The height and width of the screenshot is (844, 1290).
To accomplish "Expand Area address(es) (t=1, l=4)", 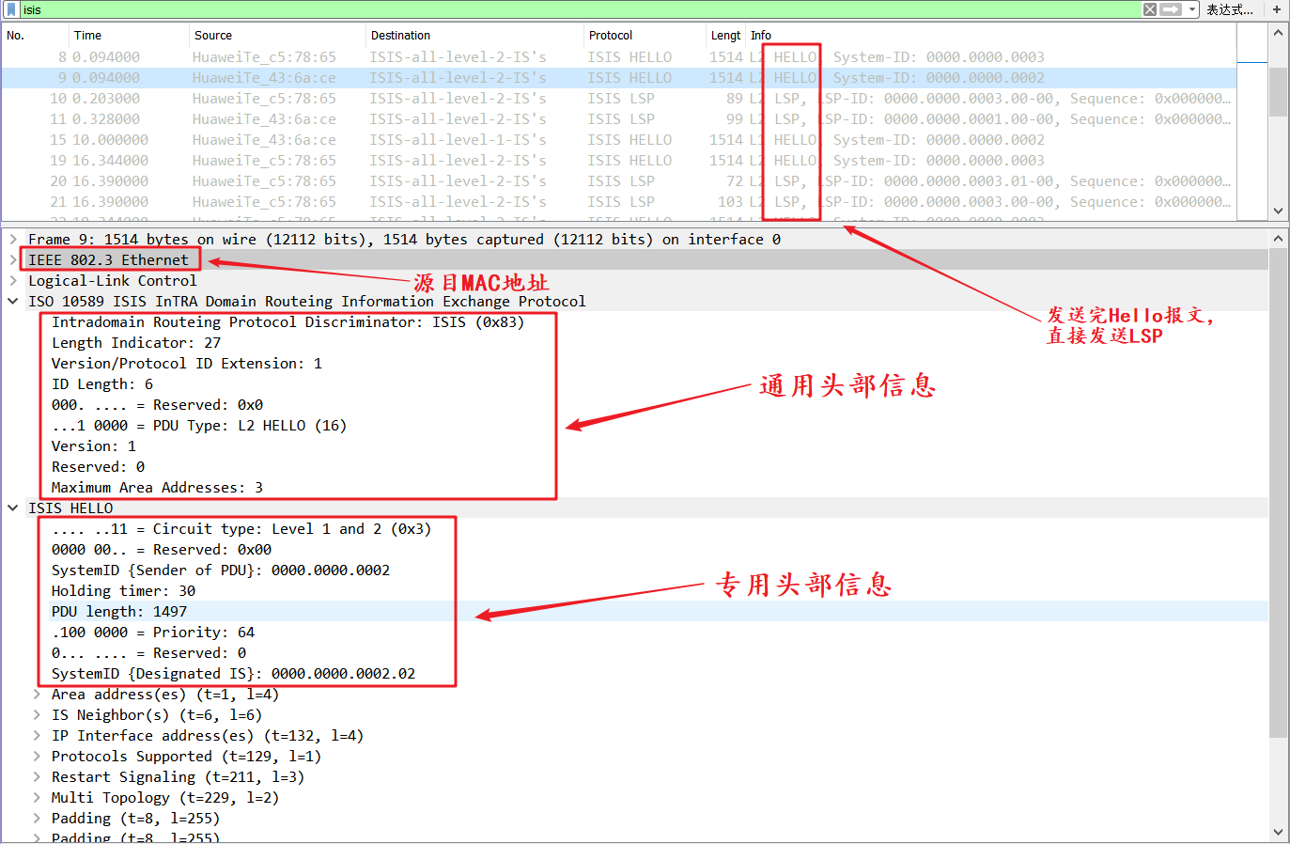I will (37, 695).
